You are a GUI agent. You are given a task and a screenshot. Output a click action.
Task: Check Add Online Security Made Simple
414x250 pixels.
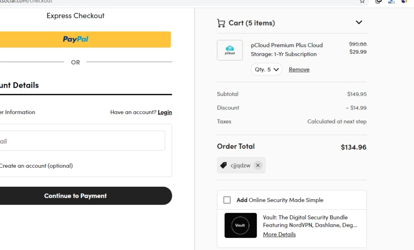click(x=227, y=200)
